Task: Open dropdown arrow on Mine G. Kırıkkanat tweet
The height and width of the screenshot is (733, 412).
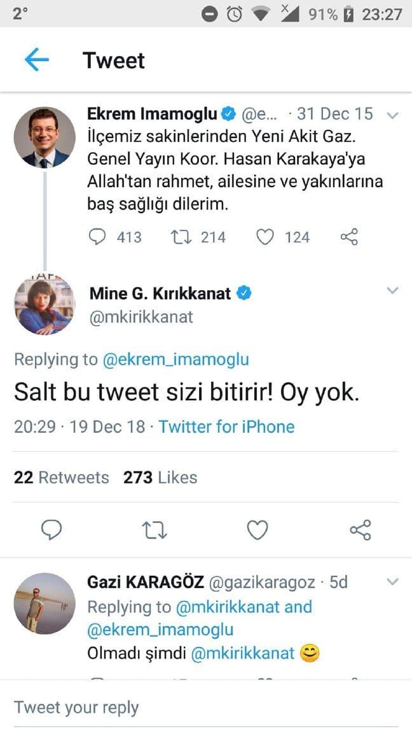Action: click(x=392, y=291)
